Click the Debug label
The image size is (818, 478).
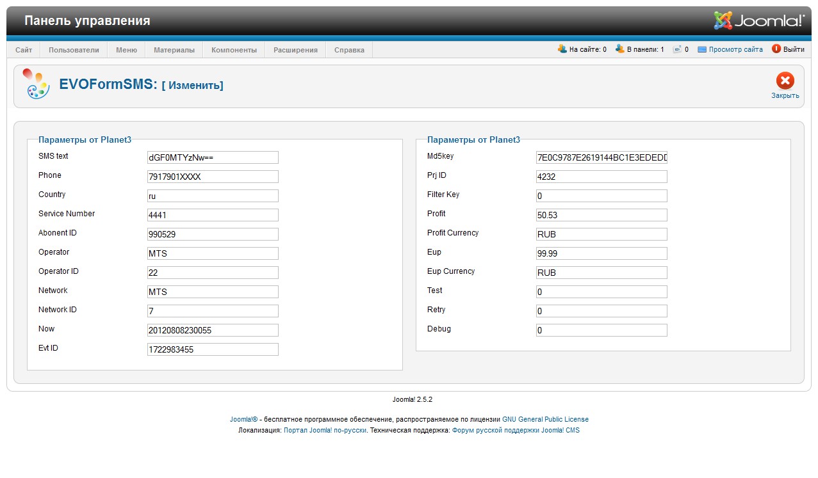[439, 329]
